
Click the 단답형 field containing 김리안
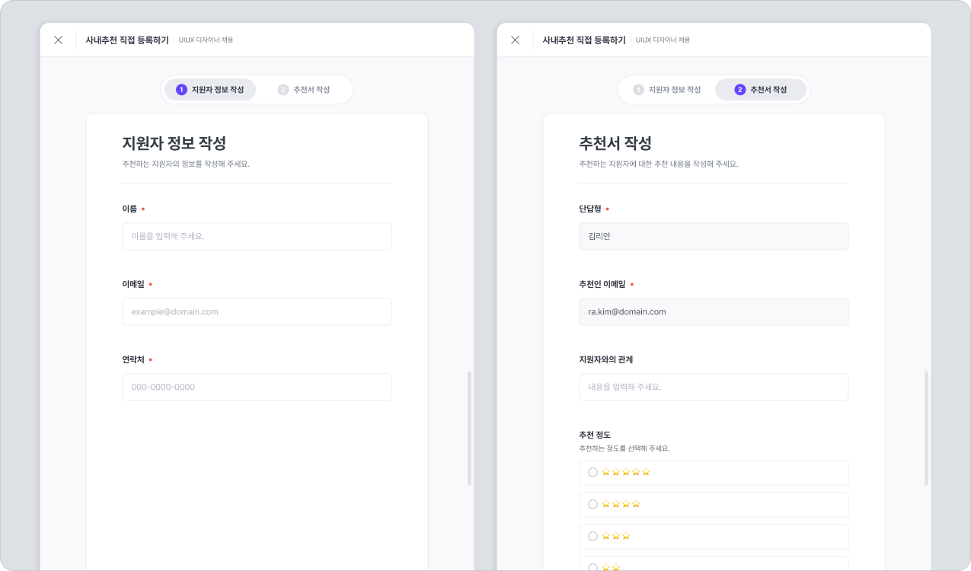(x=714, y=236)
